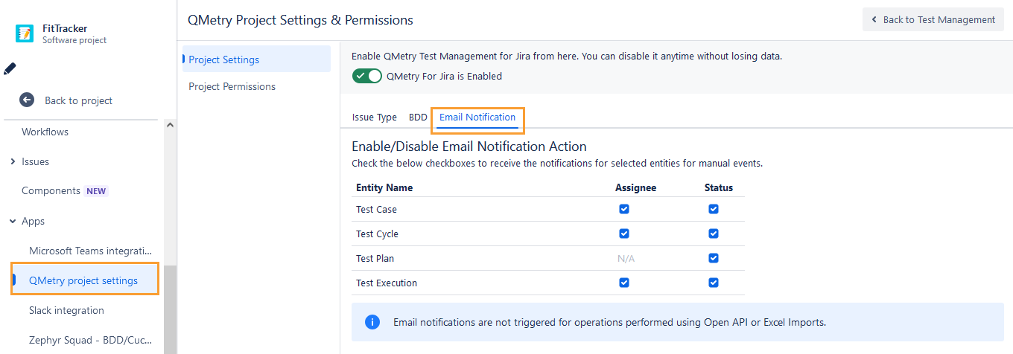Viewport: 1013px width, 354px height.
Task: Open Zephyr Squad - BDD/Cucumber item
Action: (90, 340)
